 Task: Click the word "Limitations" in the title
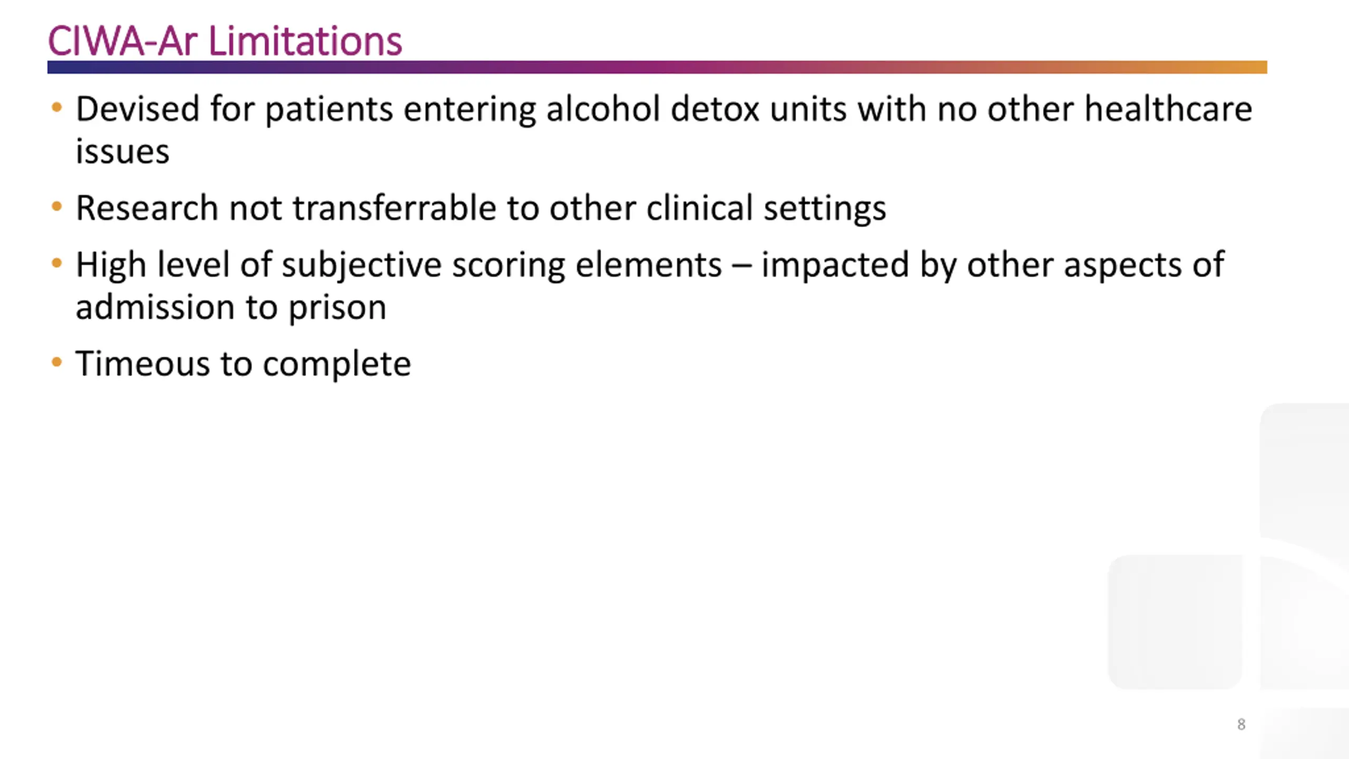tap(306, 41)
